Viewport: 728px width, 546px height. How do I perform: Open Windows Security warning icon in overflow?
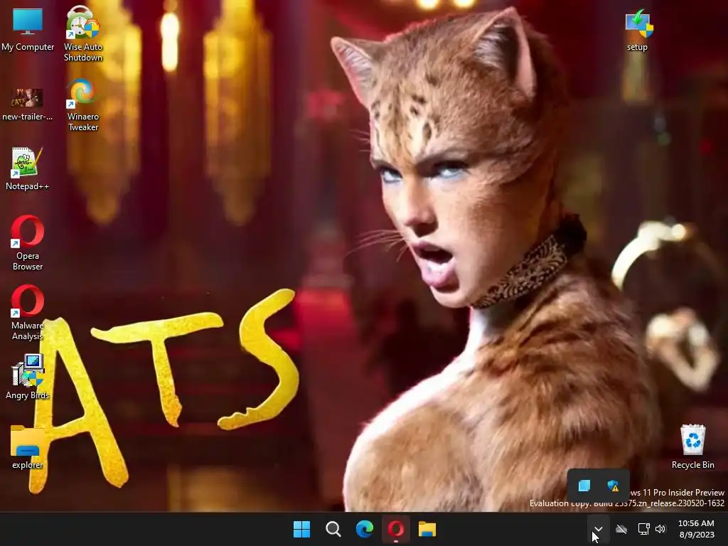613,486
